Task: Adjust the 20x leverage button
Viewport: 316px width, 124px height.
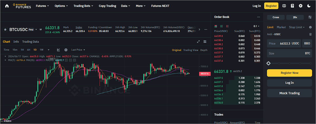Action: point(295,17)
